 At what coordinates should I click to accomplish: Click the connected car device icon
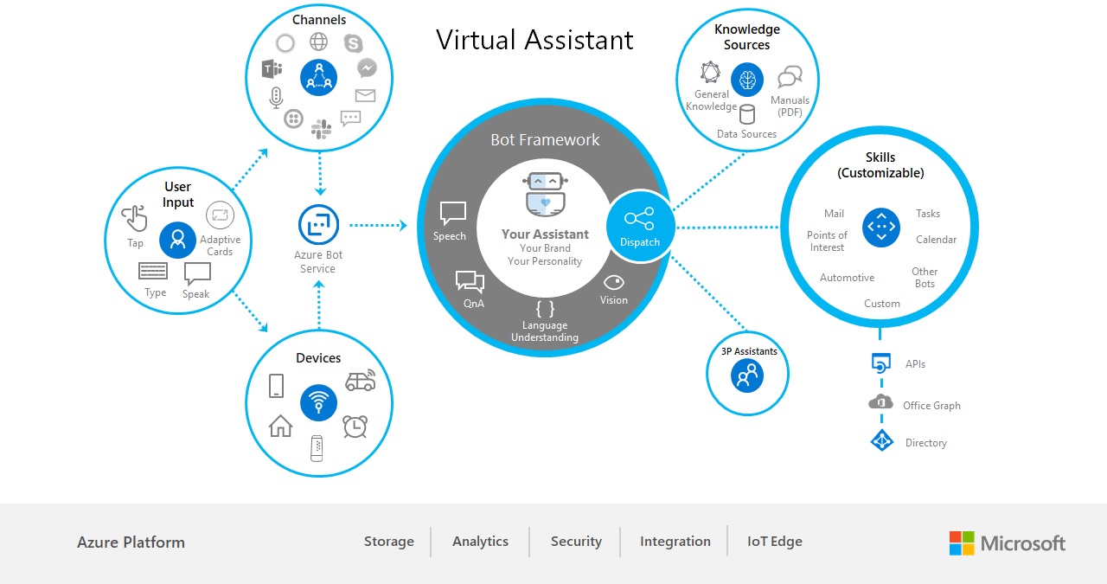(361, 381)
